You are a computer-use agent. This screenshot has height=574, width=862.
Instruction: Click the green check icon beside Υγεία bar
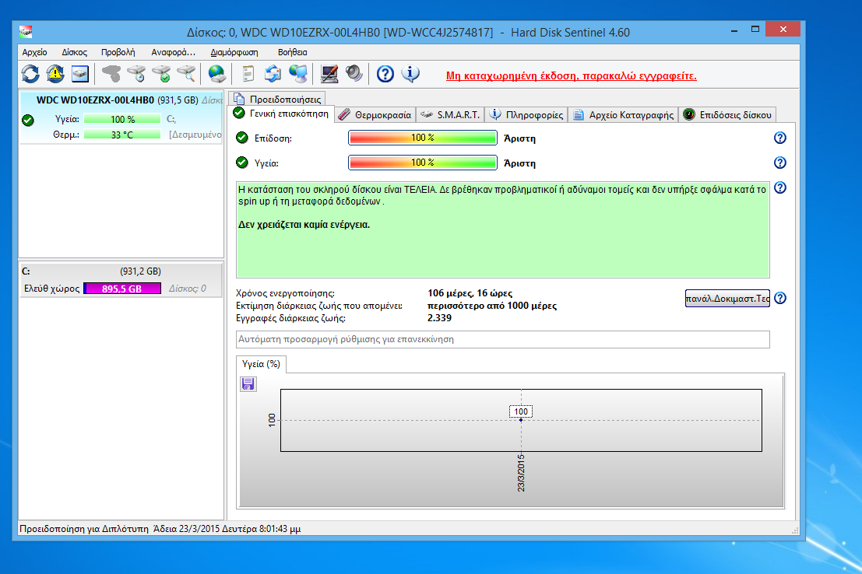(x=242, y=162)
